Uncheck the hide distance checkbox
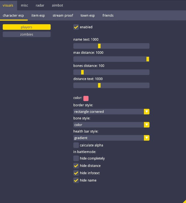This screenshot has height=203, width=186. pos(76,166)
